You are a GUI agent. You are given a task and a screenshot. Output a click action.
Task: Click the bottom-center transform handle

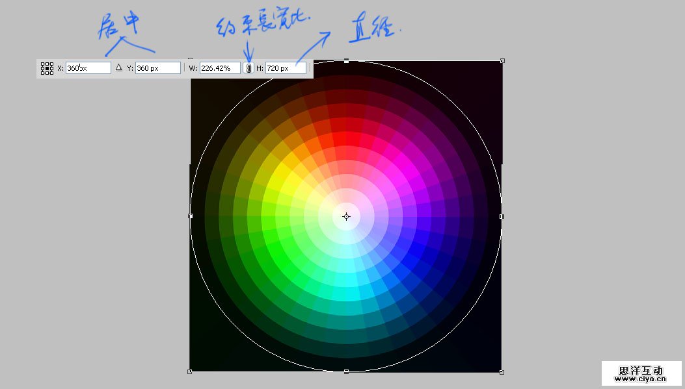[346, 371]
